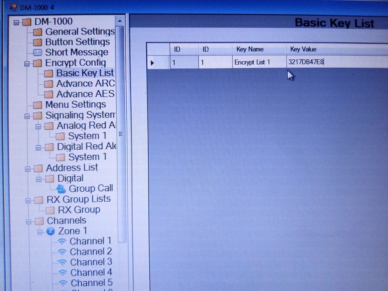Click the folder icon beside Button Settings
The image size is (388, 291).
click(38, 43)
